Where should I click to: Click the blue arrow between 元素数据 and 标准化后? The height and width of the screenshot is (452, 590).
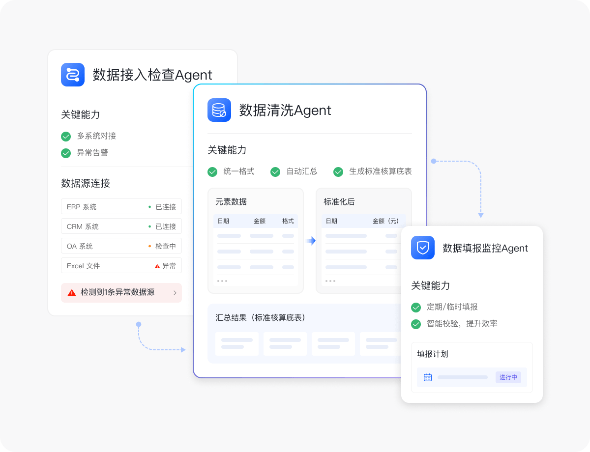310,241
